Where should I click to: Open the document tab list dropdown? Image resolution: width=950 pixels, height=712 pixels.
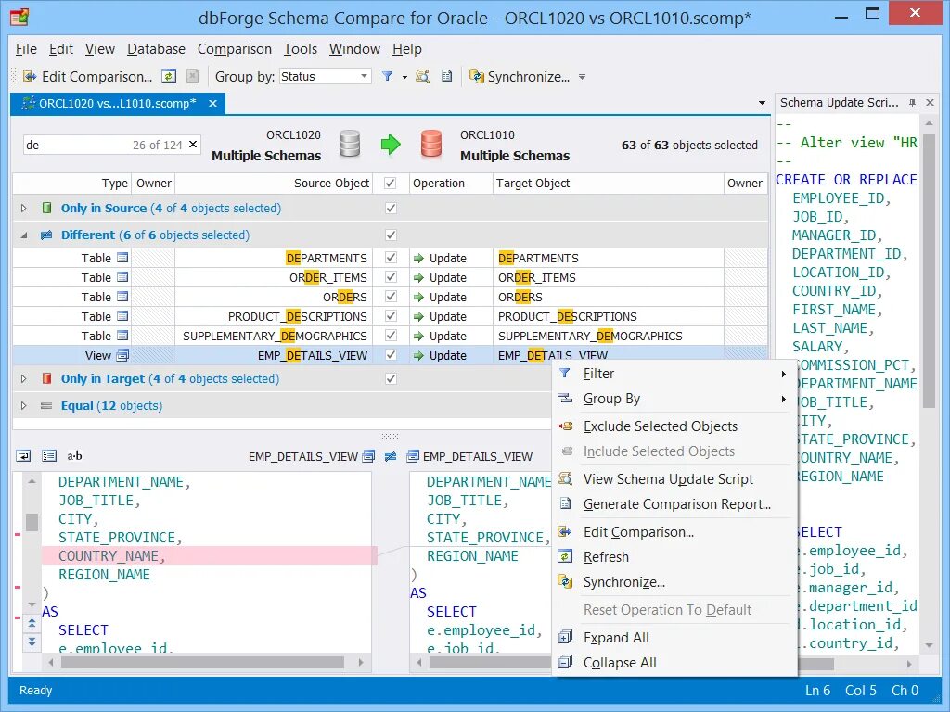pos(763,104)
